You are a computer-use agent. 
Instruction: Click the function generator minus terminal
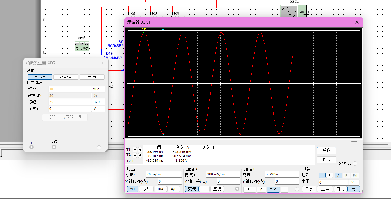click(x=99, y=147)
